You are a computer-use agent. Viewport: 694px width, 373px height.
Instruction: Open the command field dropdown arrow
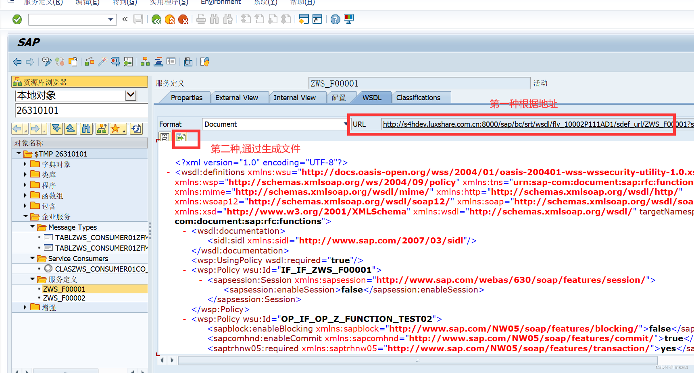click(x=110, y=19)
